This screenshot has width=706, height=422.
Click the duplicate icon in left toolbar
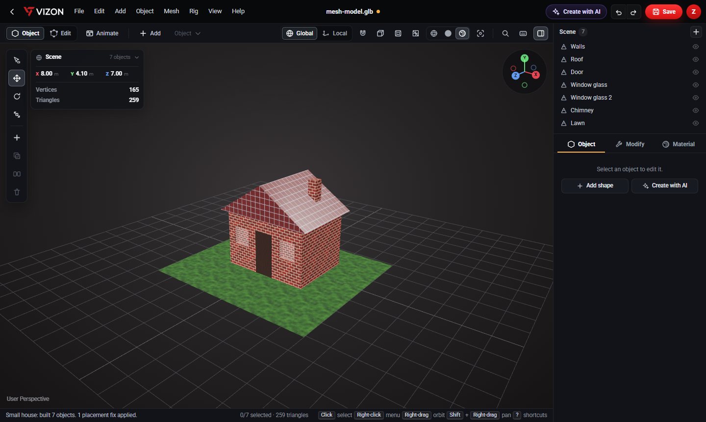click(x=17, y=156)
